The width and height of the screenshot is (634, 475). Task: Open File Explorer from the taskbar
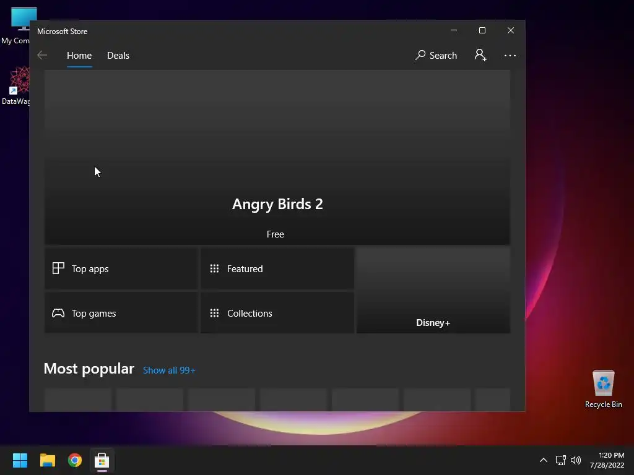[47, 460]
